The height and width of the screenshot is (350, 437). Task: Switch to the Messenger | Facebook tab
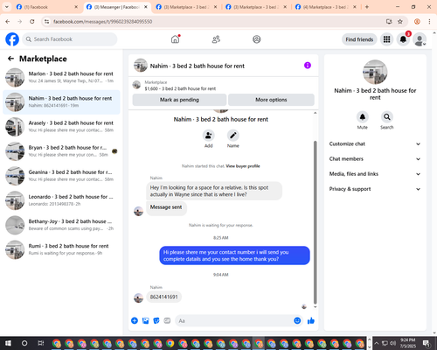tap(116, 7)
